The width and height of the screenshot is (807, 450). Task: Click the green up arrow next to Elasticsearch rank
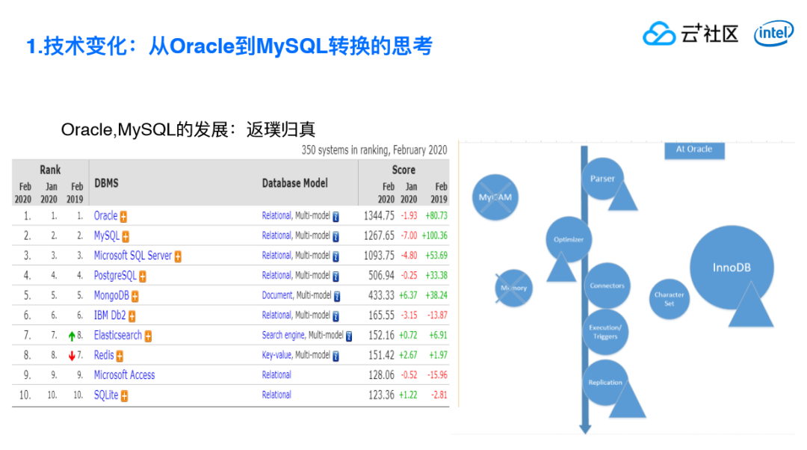coord(72,336)
